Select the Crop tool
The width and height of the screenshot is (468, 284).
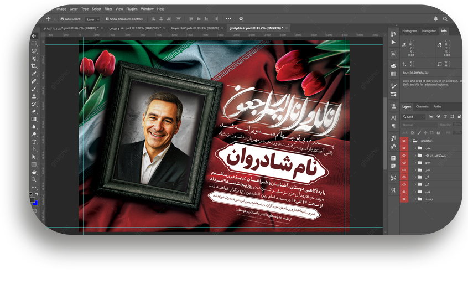pos(34,66)
